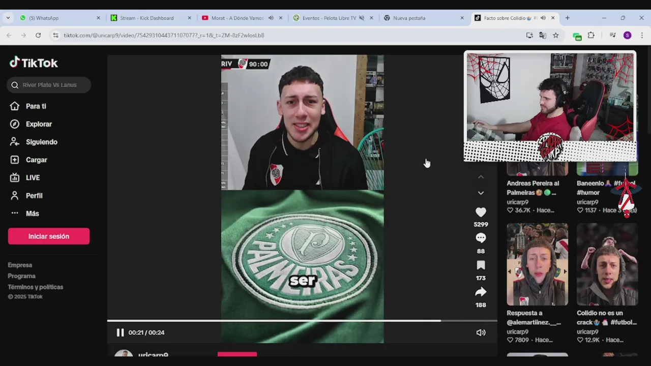Open the Extensions puzzle icon
The width and height of the screenshot is (651, 366).
591,35
